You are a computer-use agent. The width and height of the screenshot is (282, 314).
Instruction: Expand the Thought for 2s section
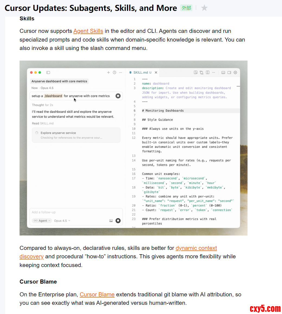click(x=42, y=105)
